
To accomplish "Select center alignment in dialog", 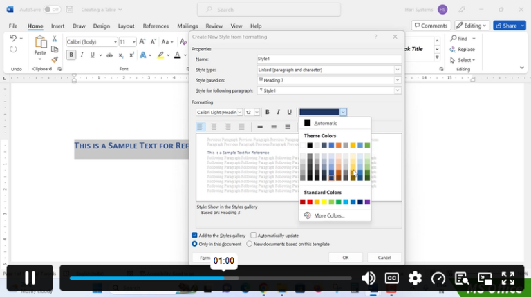I will [214, 127].
